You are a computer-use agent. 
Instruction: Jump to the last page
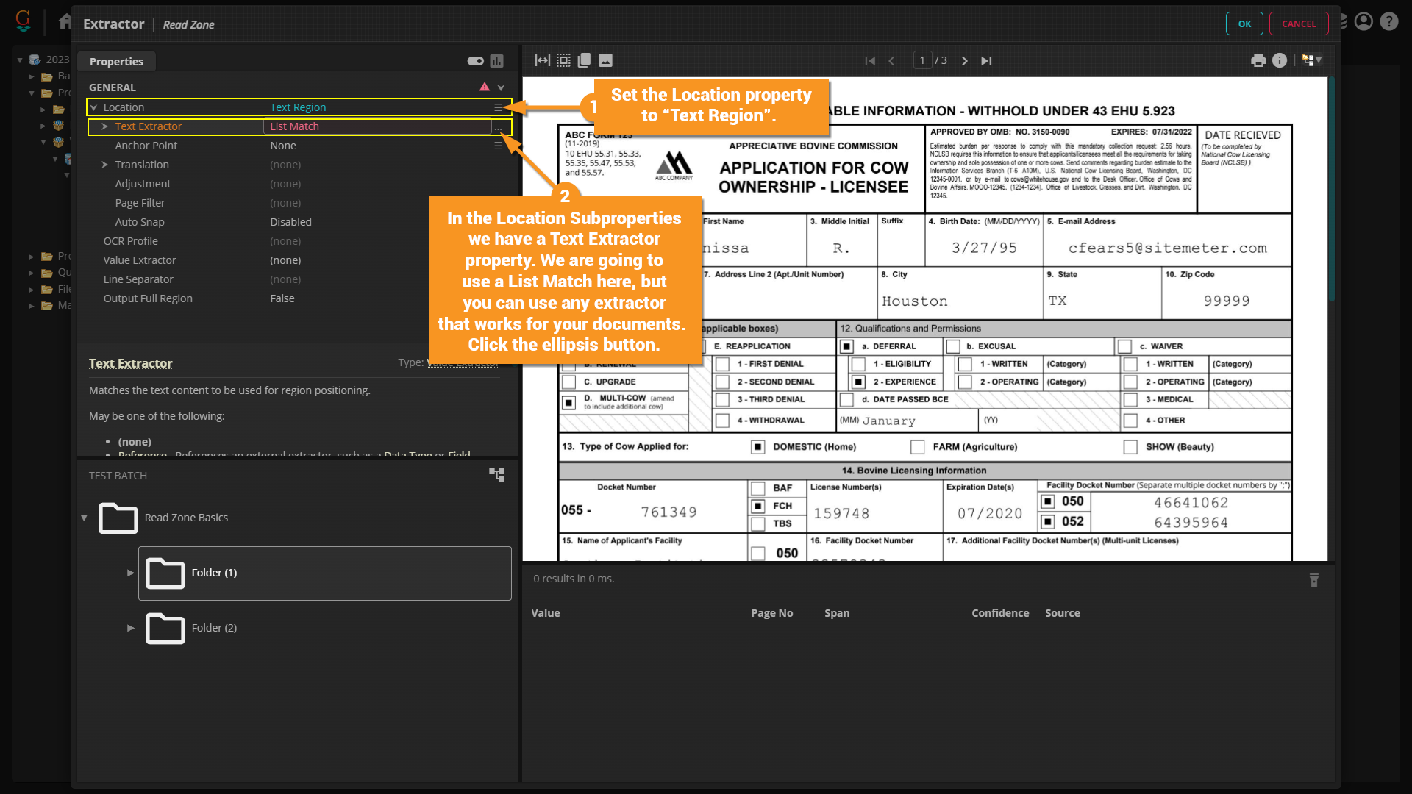[986, 61]
